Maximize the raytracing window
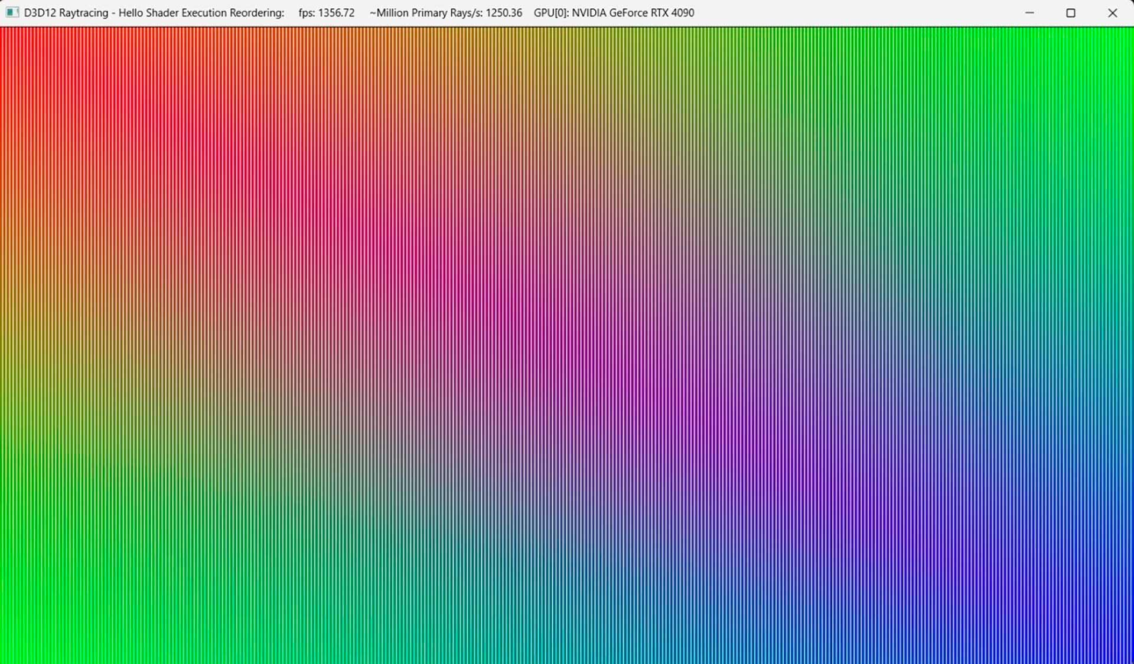 pyautogui.click(x=1071, y=12)
